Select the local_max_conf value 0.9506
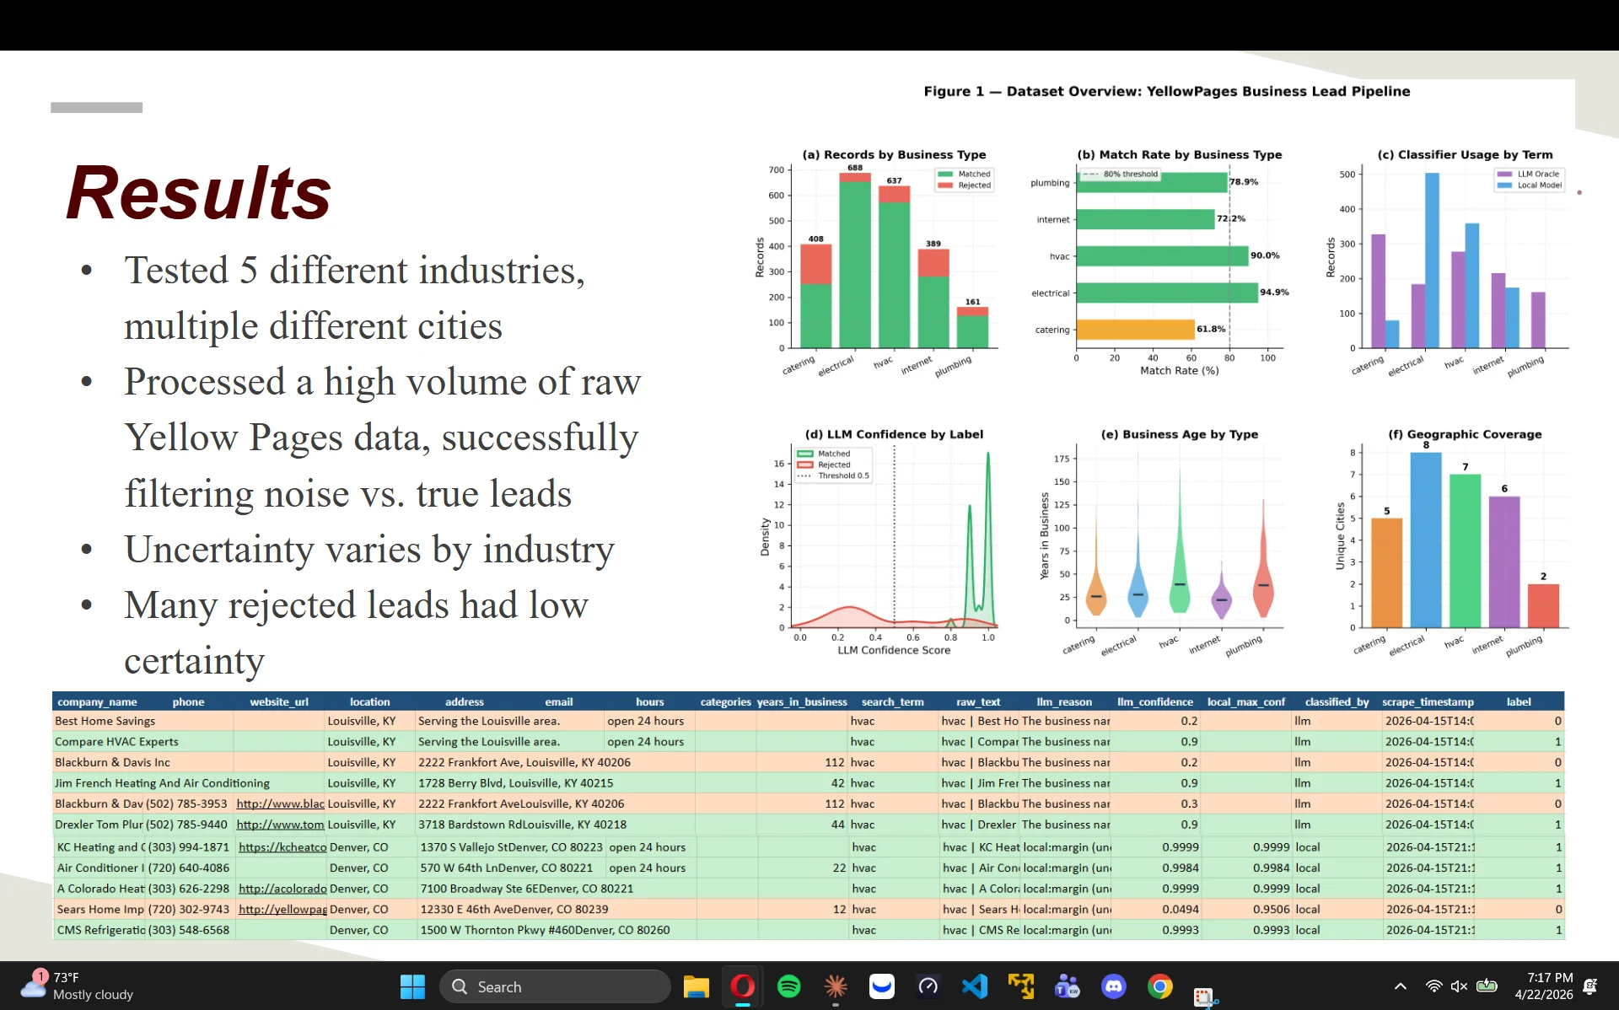 [x=1272, y=909]
